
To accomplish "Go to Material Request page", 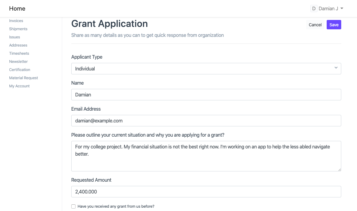I will [x=24, y=78].
